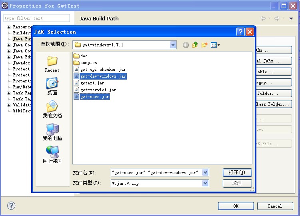Select gwt-user.jar file
The image size is (300, 216).
click(x=92, y=97)
